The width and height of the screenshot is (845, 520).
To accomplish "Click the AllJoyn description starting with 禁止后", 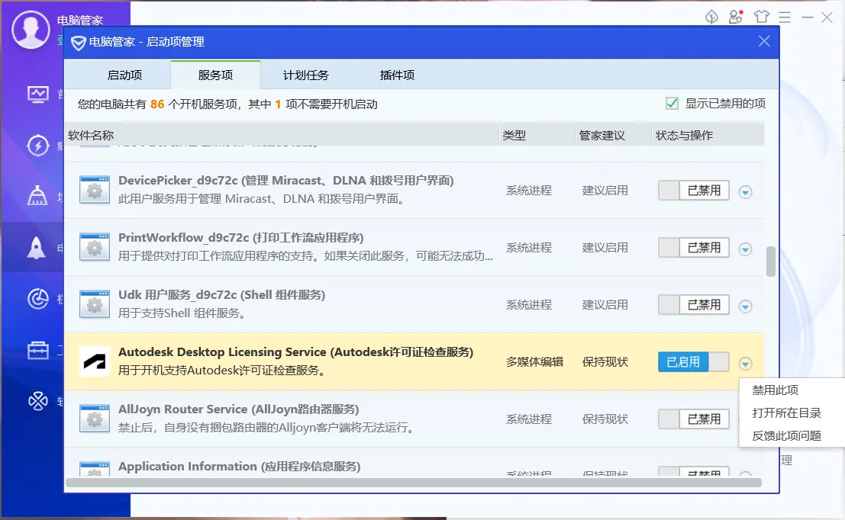I will tap(266, 428).
